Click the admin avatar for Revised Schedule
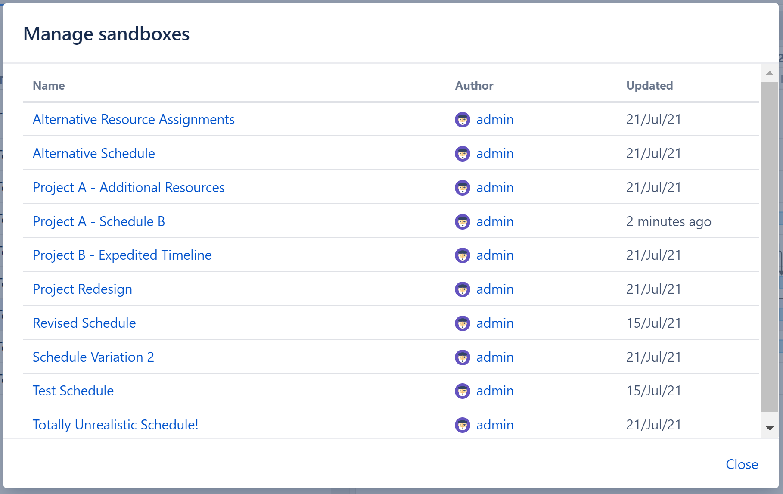The height and width of the screenshot is (494, 783). [463, 323]
